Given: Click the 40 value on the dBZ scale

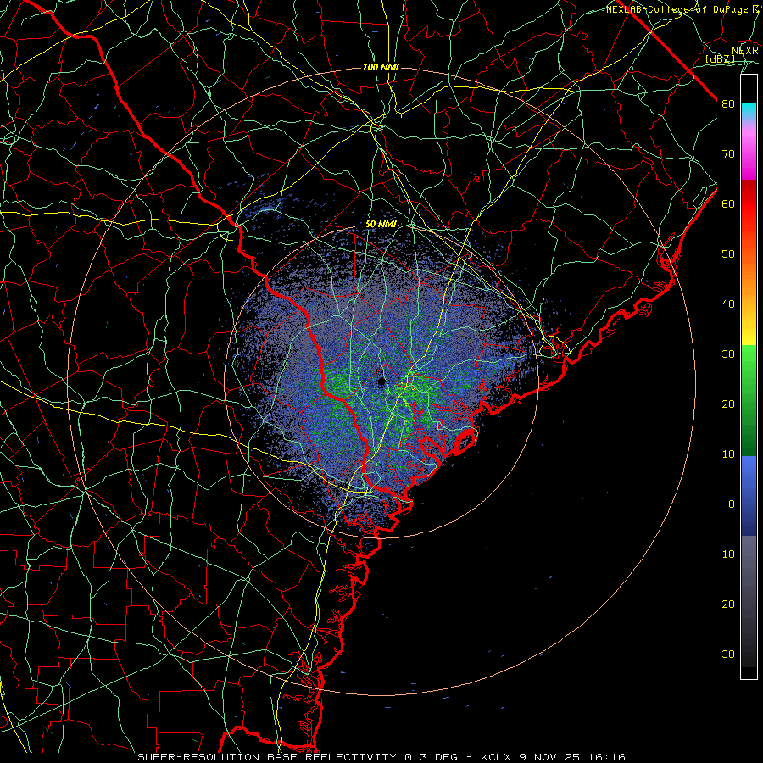Looking at the screenshot, I should click(728, 304).
